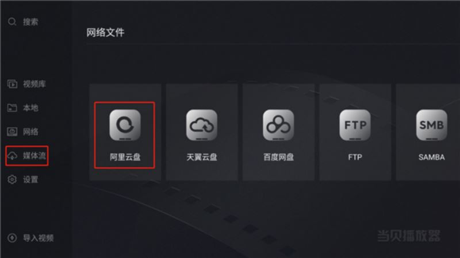Open the 阿里云盘 cloud drive icon

click(125, 125)
